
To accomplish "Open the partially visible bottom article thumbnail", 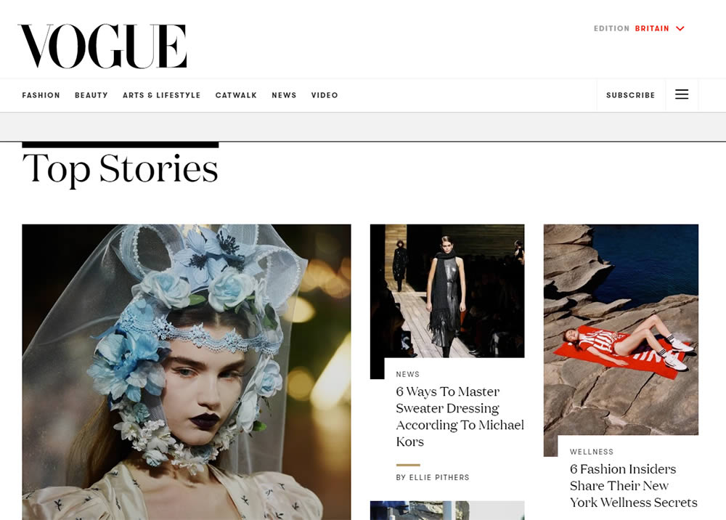I will click(x=447, y=511).
